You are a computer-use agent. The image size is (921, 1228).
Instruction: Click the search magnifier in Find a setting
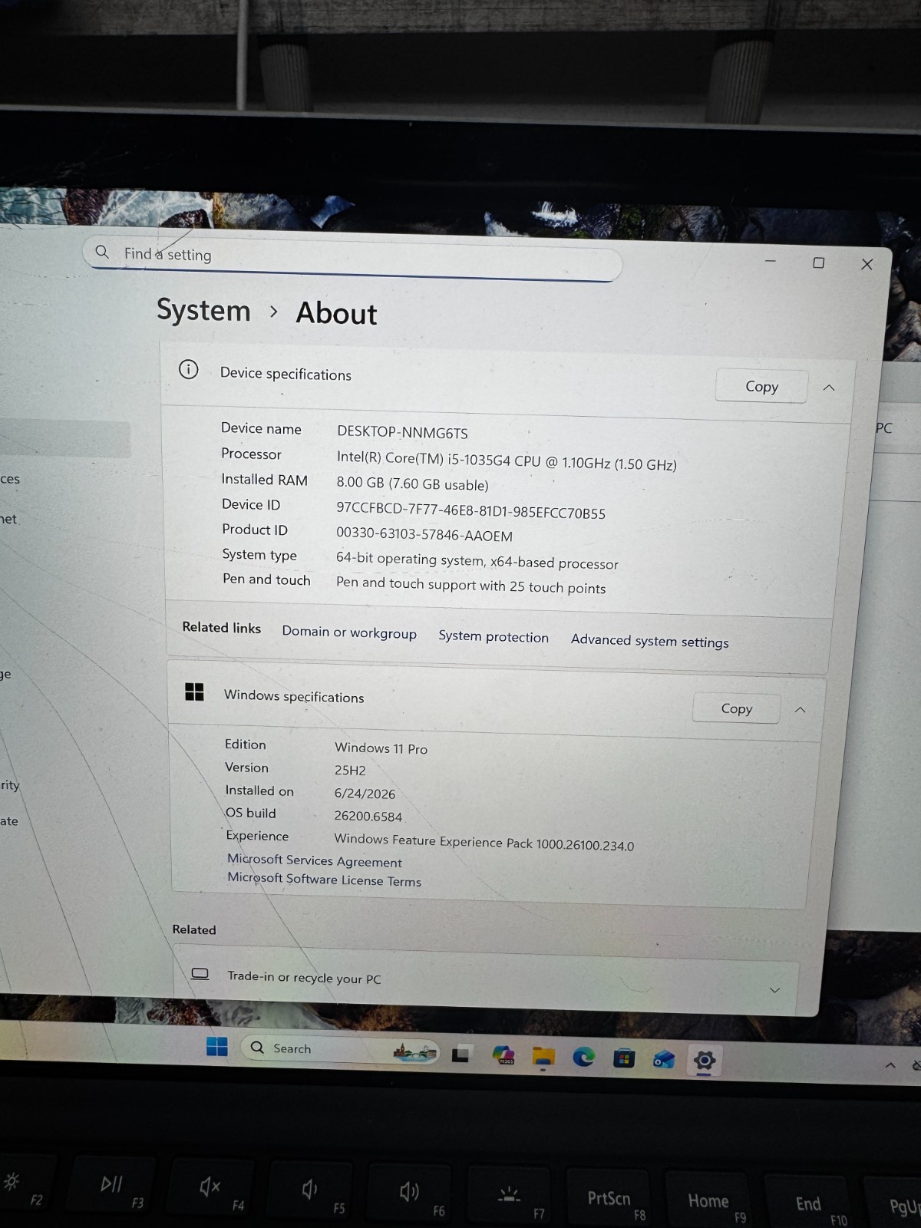[102, 252]
